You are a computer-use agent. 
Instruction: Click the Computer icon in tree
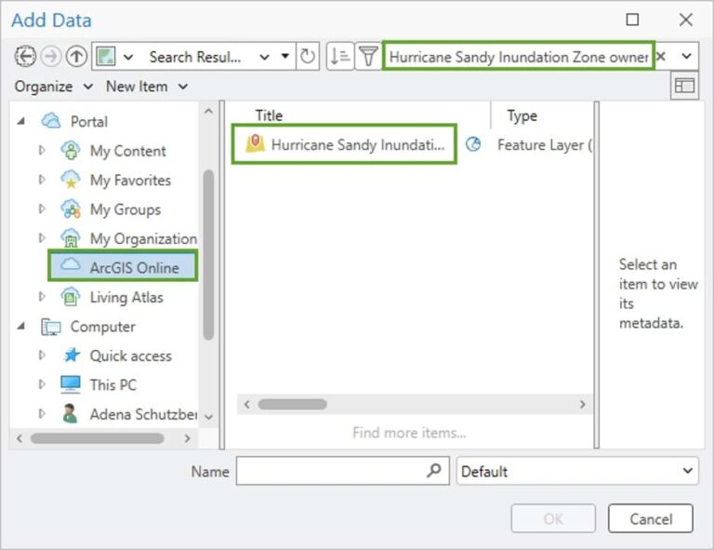[x=50, y=327]
